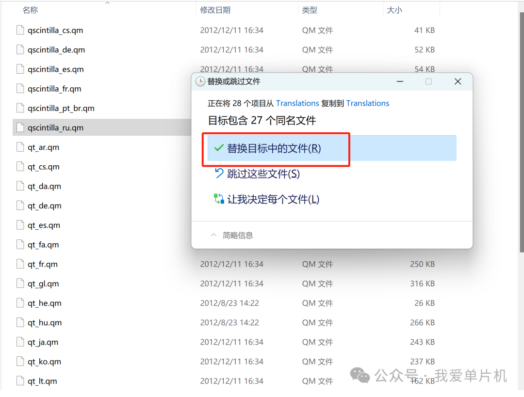Click the 41 KB size of qscintilla_cs.qm

click(x=425, y=31)
